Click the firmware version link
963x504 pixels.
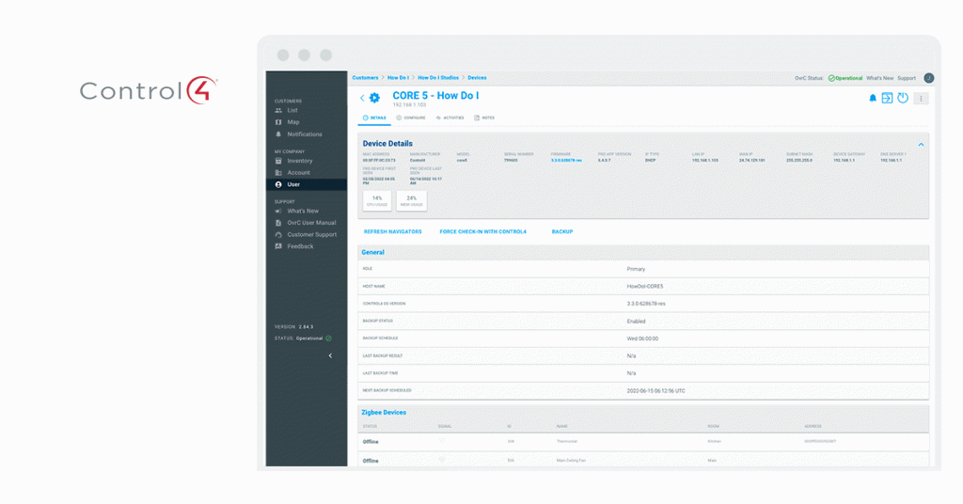(566, 161)
